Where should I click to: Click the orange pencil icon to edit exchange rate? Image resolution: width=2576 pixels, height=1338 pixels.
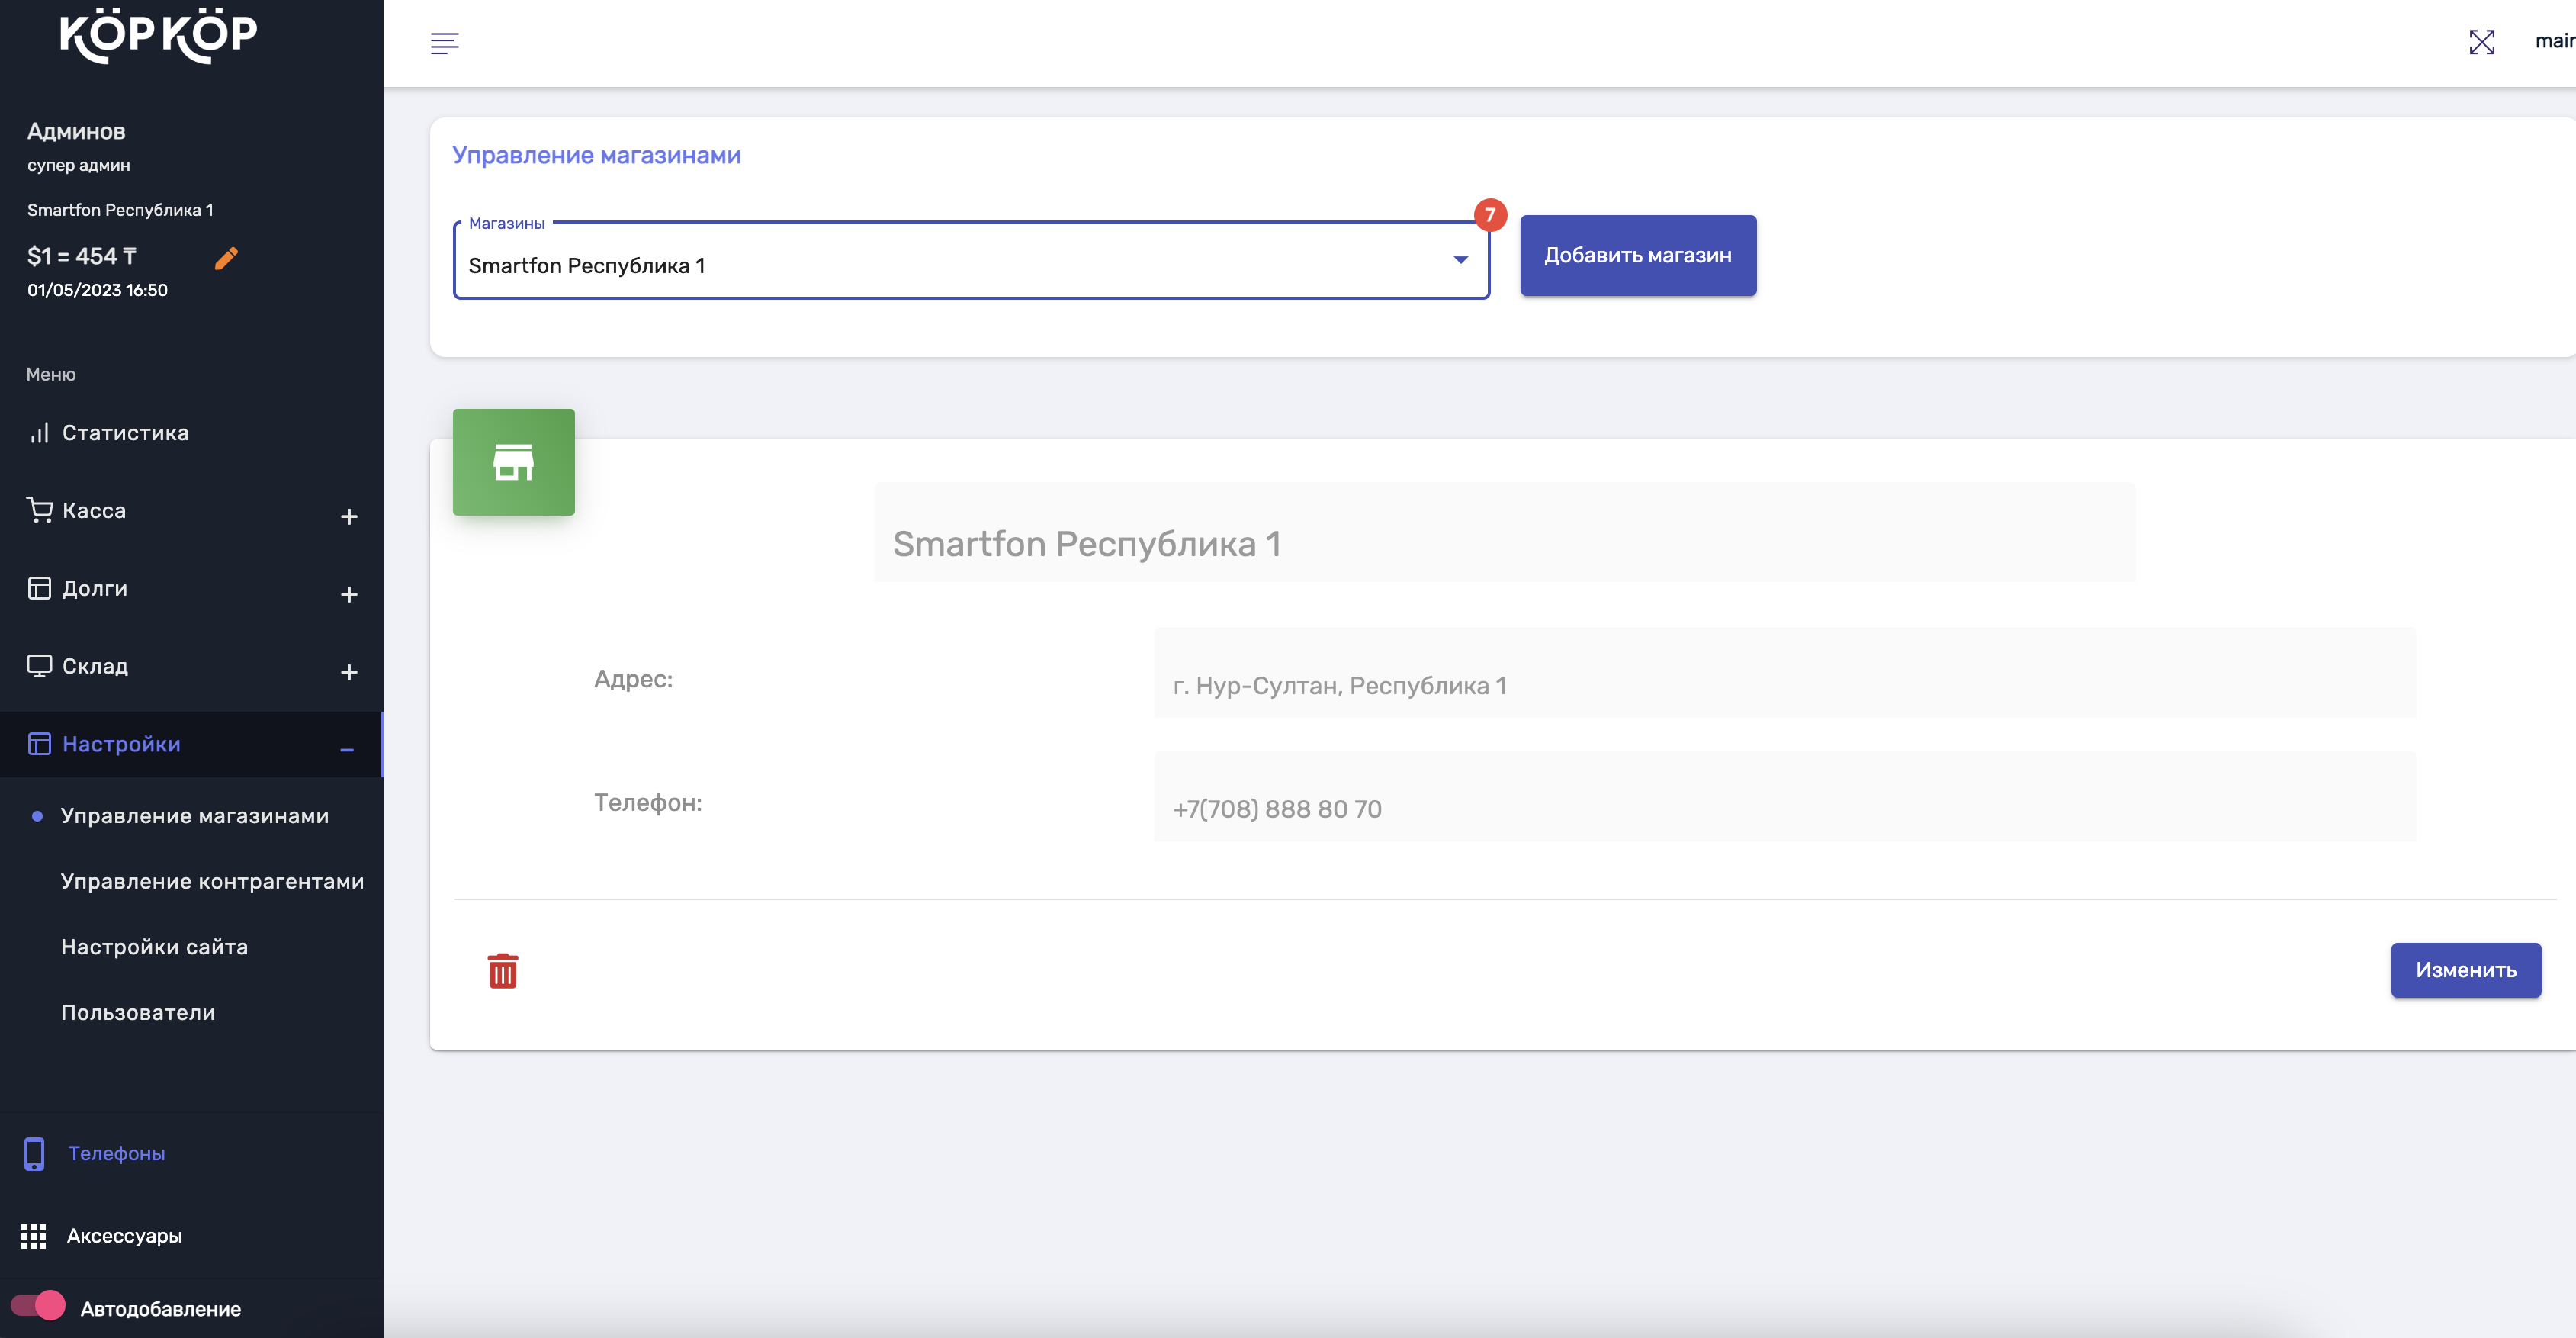[226, 259]
